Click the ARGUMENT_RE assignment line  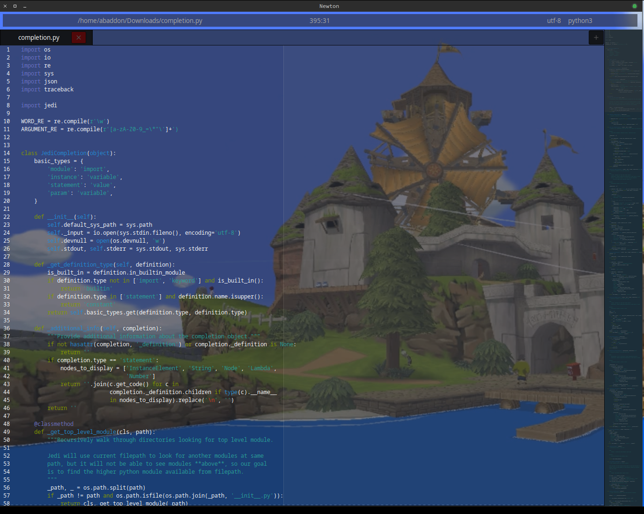pos(99,129)
